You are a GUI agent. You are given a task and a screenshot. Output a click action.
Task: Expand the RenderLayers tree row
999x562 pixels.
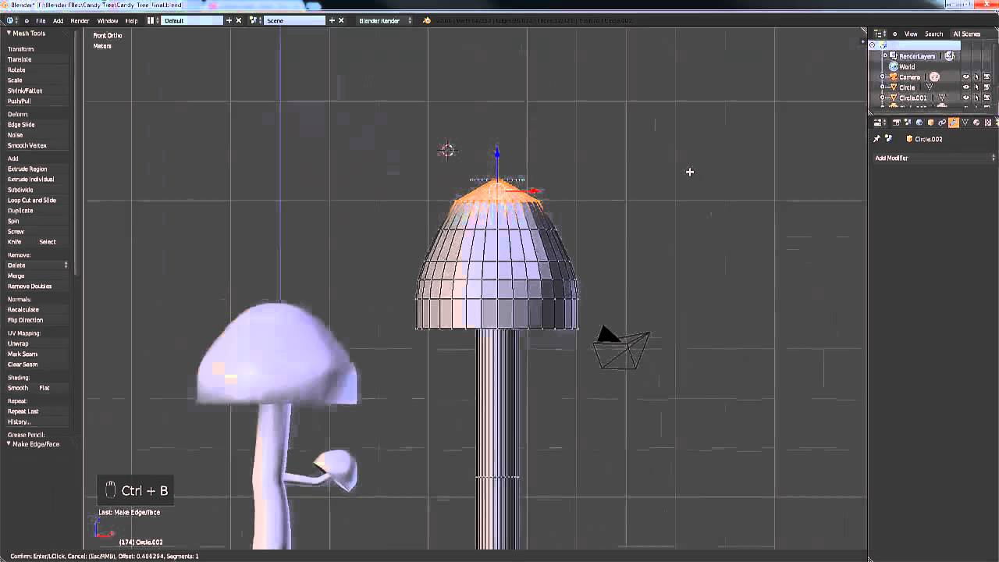coord(883,56)
